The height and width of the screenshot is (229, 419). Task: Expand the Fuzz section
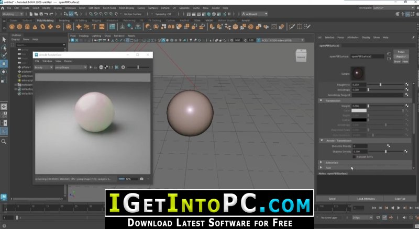(321, 168)
